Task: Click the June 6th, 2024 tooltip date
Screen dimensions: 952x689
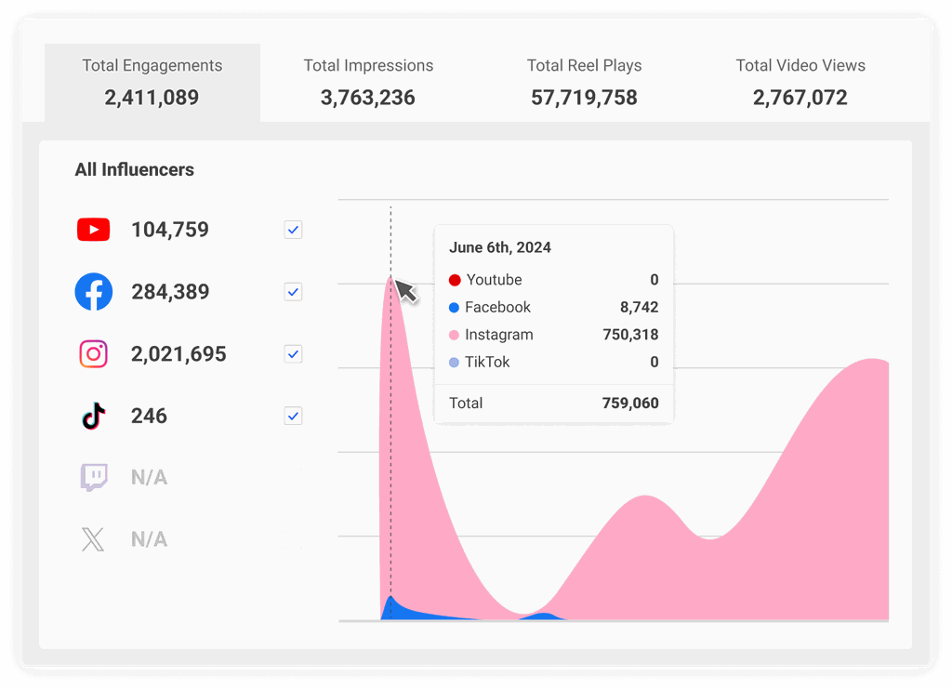Action: point(500,247)
